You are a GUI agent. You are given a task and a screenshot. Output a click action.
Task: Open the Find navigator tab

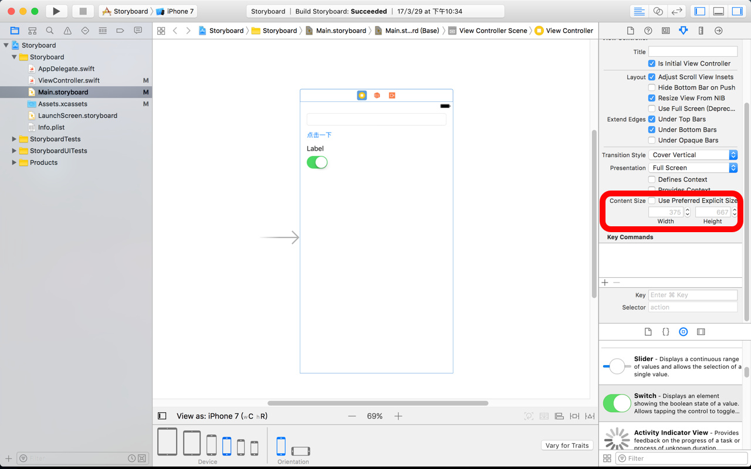click(50, 30)
